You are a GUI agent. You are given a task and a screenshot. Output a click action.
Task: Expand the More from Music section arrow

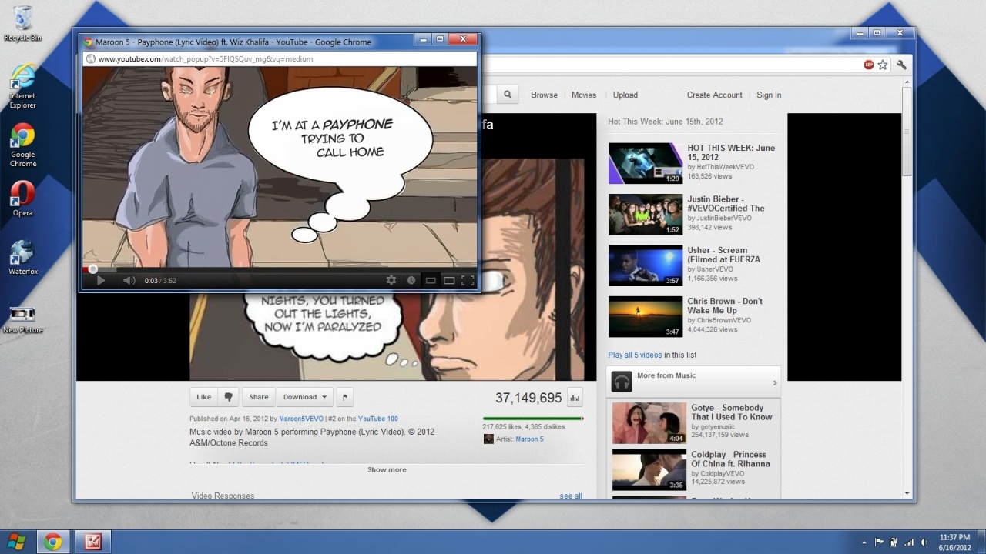pyautogui.click(x=775, y=382)
